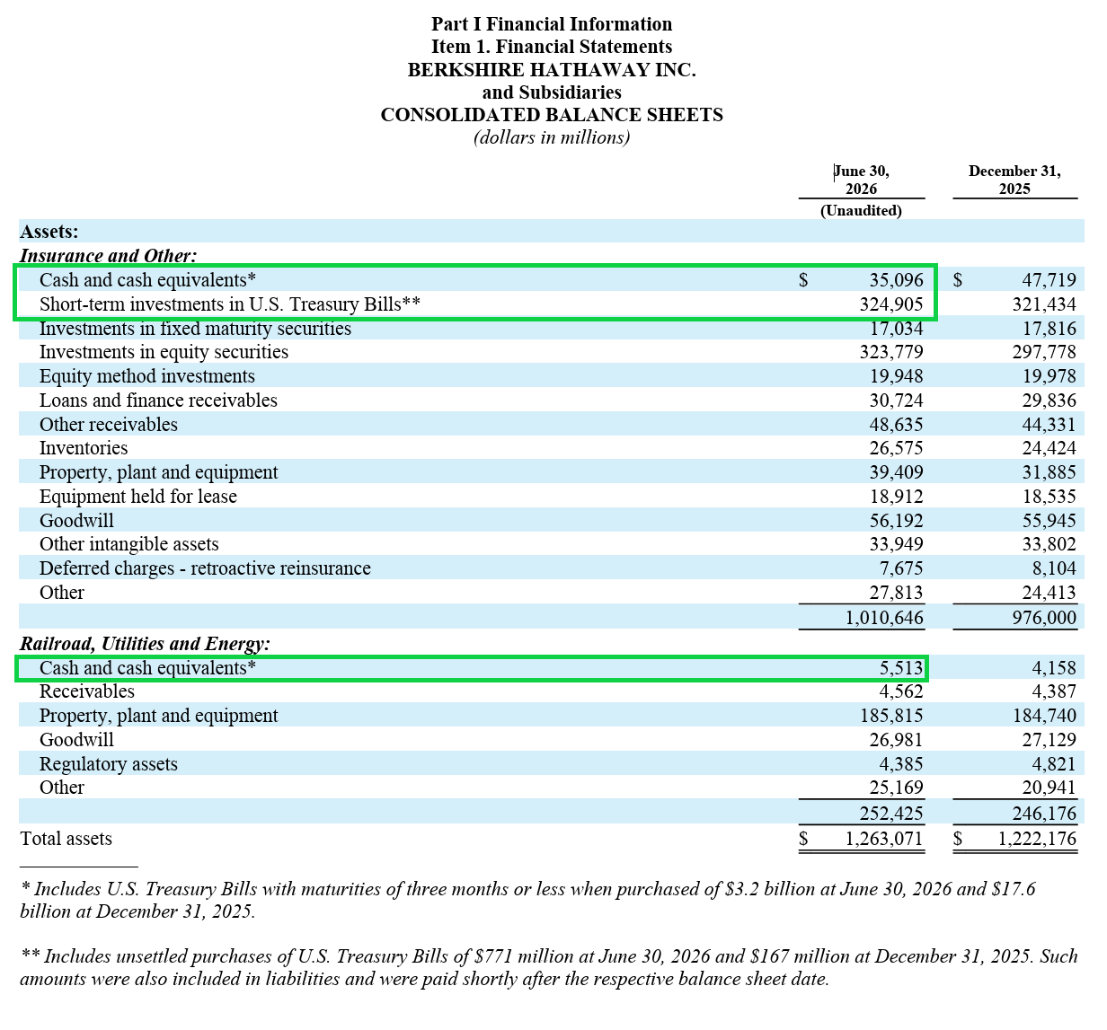The height and width of the screenshot is (1030, 1107).
Task: Click the value 39,409
Action: (x=896, y=472)
